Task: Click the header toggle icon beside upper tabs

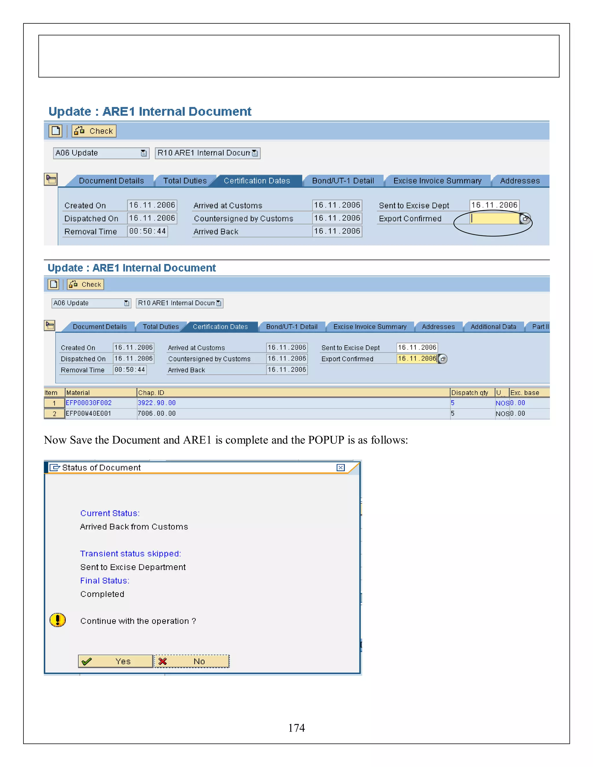Action: [x=51, y=179]
